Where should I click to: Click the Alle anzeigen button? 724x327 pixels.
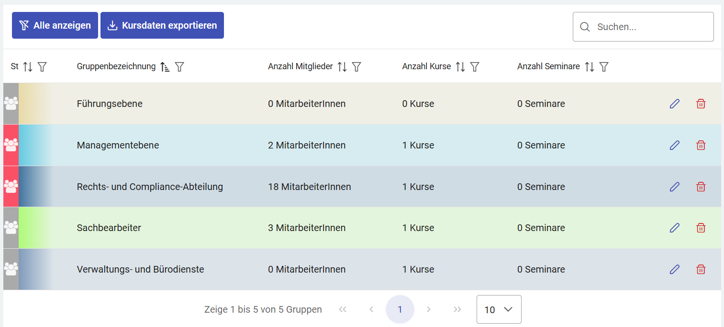(x=55, y=25)
